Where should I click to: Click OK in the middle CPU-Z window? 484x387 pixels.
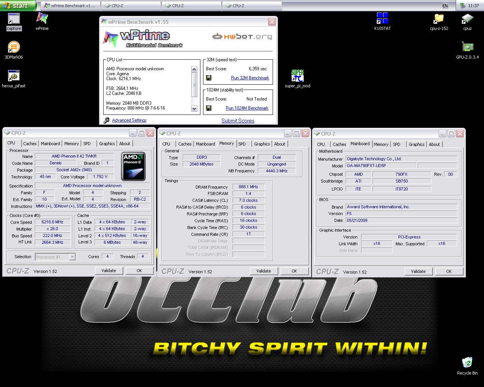(x=294, y=271)
